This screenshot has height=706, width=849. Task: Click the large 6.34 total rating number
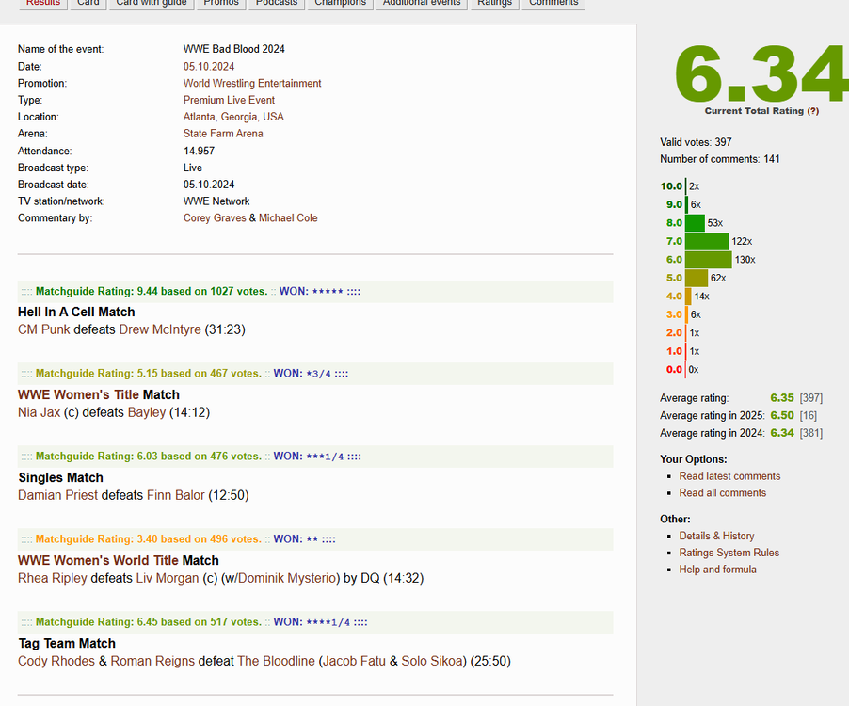(x=761, y=73)
